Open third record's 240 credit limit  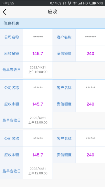coord(90,155)
